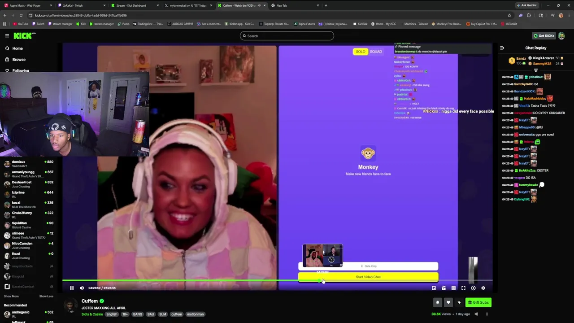Open Alpha Futures bookmark
This screenshot has height=323, width=574.
point(304,24)
